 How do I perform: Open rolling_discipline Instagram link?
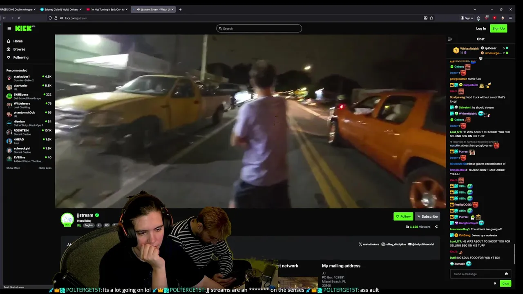pyautogui.click(x=393, y=244)
